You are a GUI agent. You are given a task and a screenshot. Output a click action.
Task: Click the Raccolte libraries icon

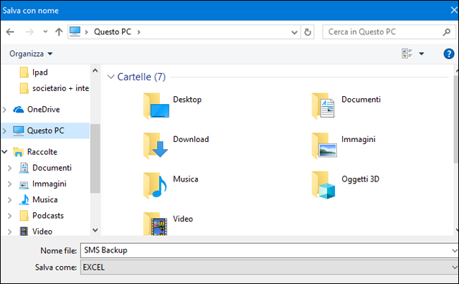point(18,152)
